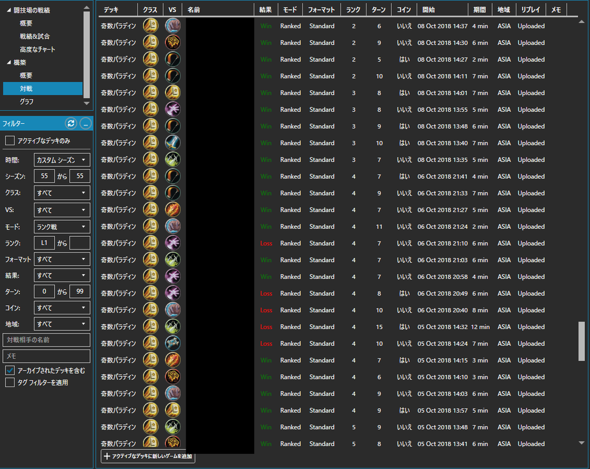Focus the 対戦相手の名前 search field
Viewport: 590px width, 469px height.
[47, 340]
